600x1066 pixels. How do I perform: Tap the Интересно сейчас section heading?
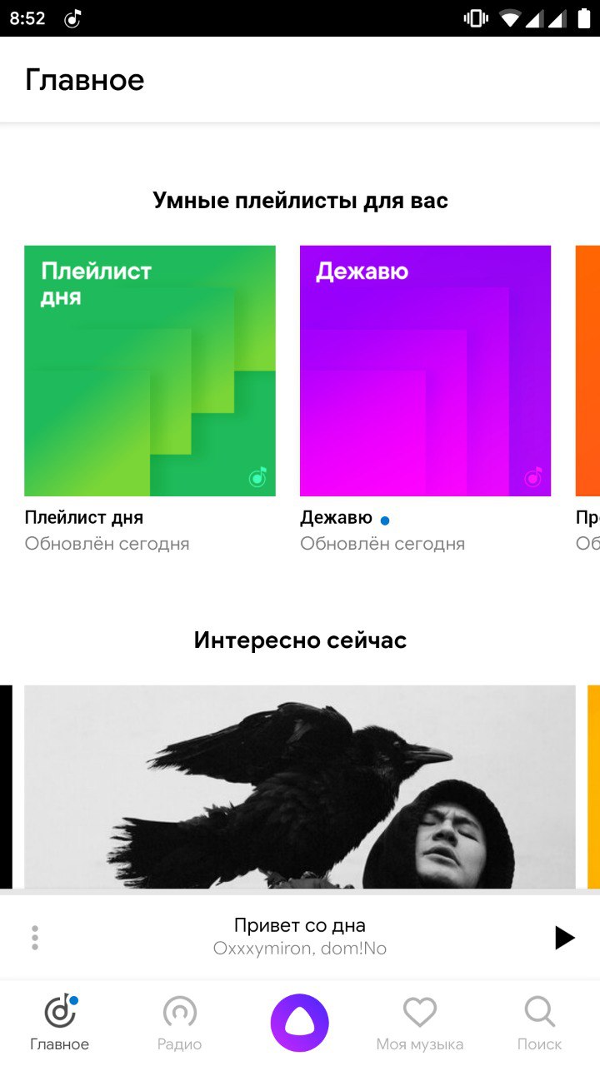300,640
